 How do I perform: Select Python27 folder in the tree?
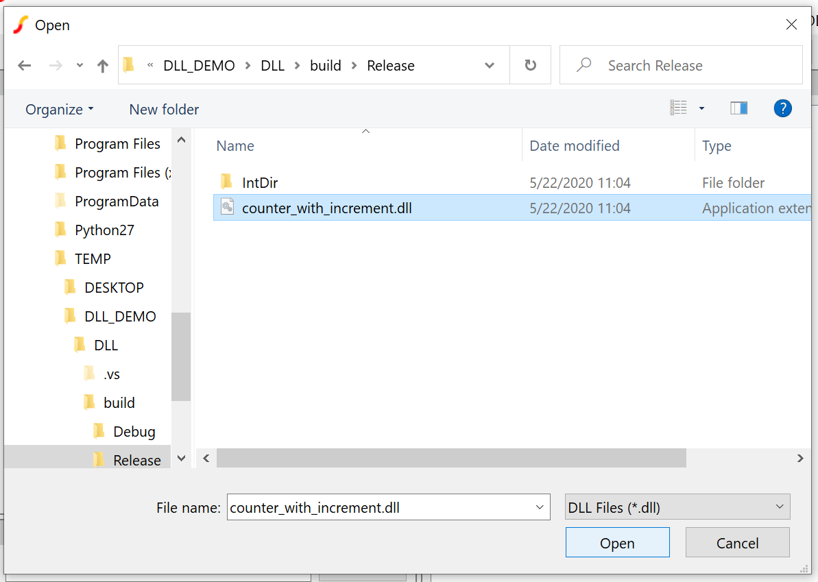point(104,230)
